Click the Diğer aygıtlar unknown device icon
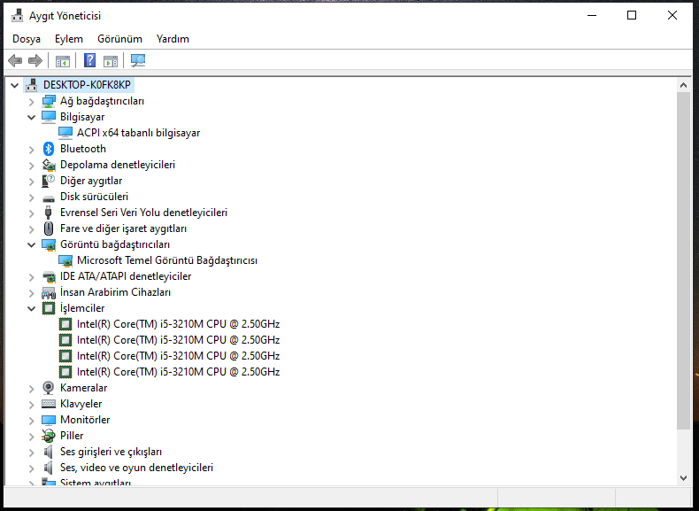This screenshot has height=511, width=699. (x=48, y=181)
